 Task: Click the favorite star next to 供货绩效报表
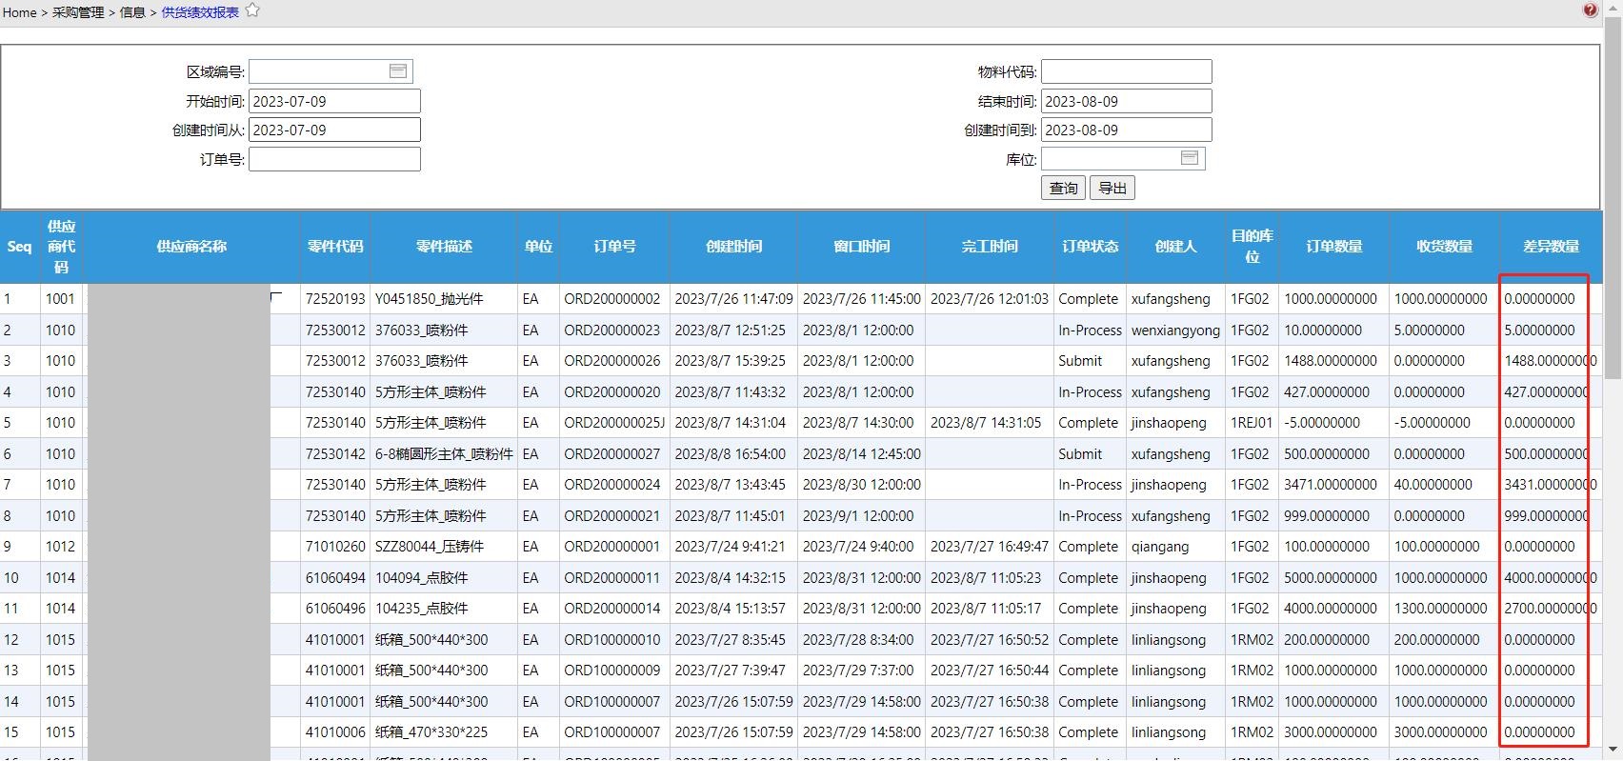coord(252,10)
